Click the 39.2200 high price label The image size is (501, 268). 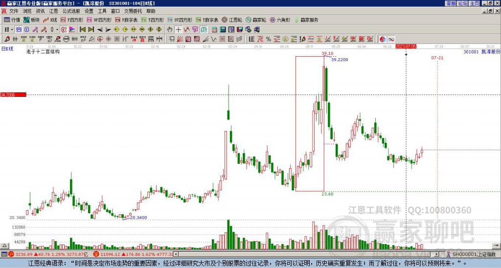coord(340,60)
